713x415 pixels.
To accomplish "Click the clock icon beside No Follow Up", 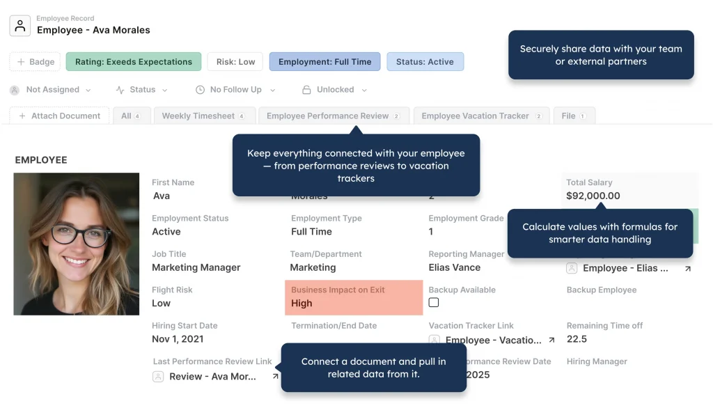I will click(200, 90).
